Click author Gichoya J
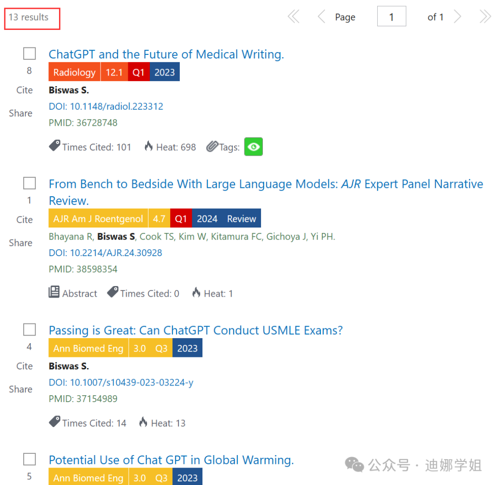The height and width of the screenshot is (485, 498). click(x=286, y=237)
